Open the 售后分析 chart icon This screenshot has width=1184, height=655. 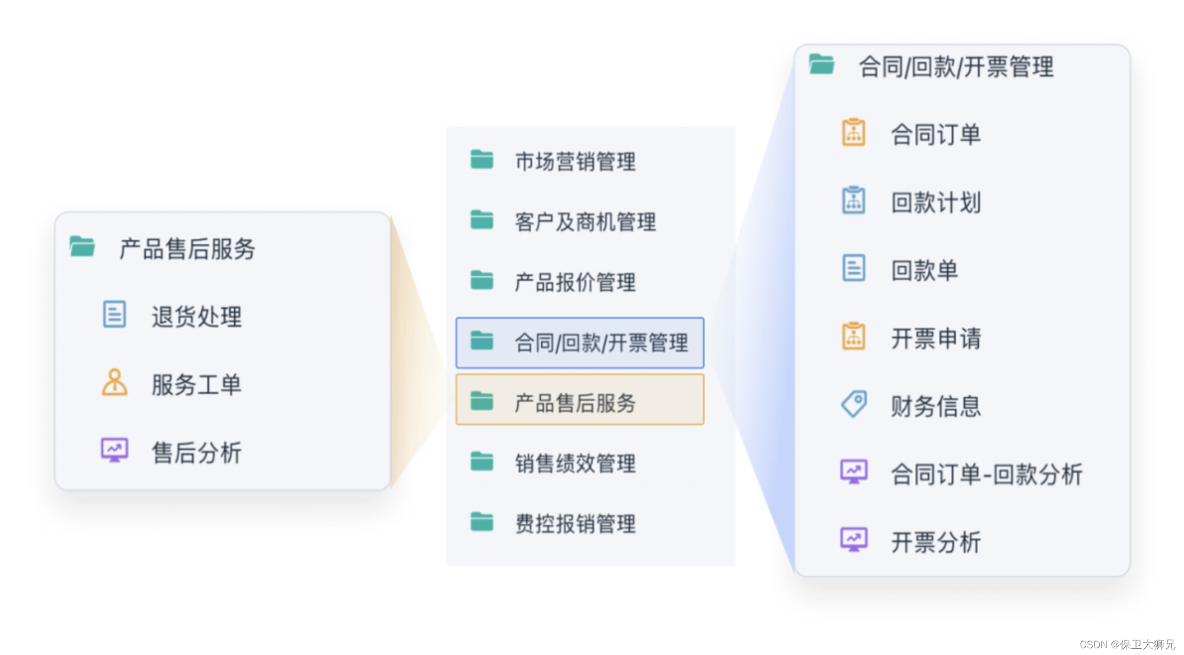(x=114, y=450)
